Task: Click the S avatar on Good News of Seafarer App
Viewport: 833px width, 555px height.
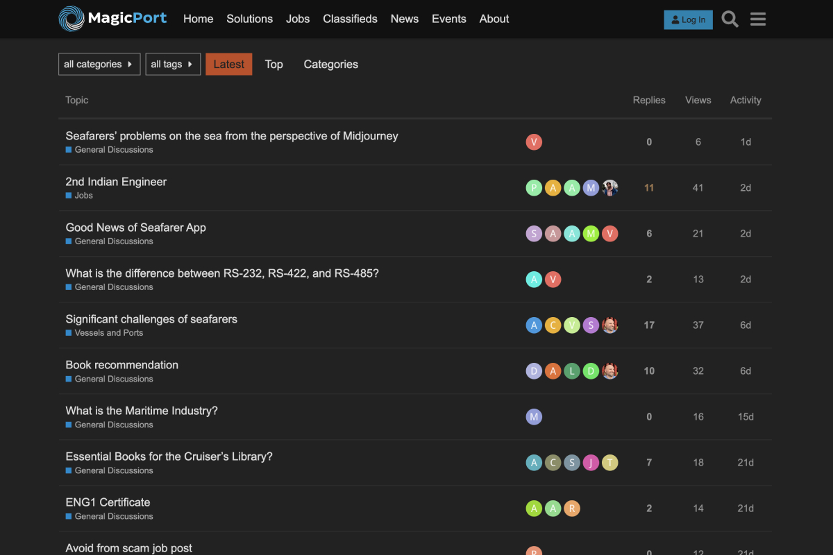Action: pos(534,233)
